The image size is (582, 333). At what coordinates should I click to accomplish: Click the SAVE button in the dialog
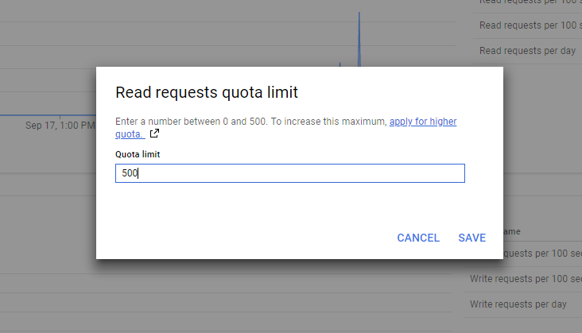coord(471,238)
